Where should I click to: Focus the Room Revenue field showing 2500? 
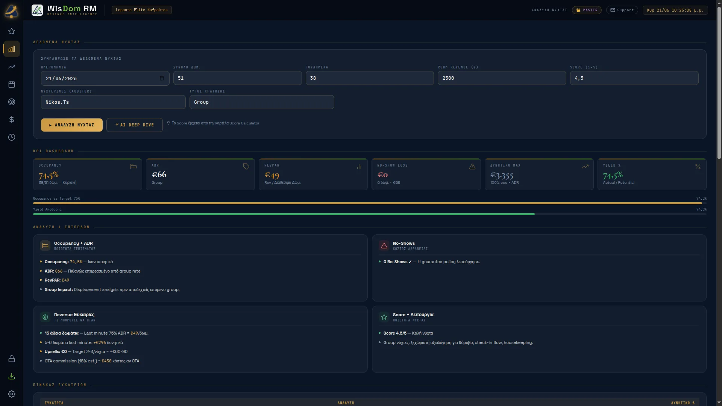click(x=502, y=78)
